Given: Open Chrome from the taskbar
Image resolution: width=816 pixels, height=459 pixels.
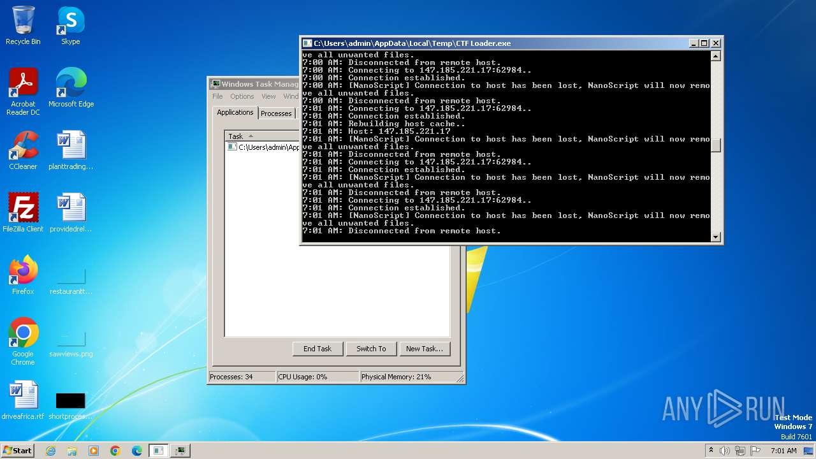Looking at the screenshot, I should coord(115,451).
